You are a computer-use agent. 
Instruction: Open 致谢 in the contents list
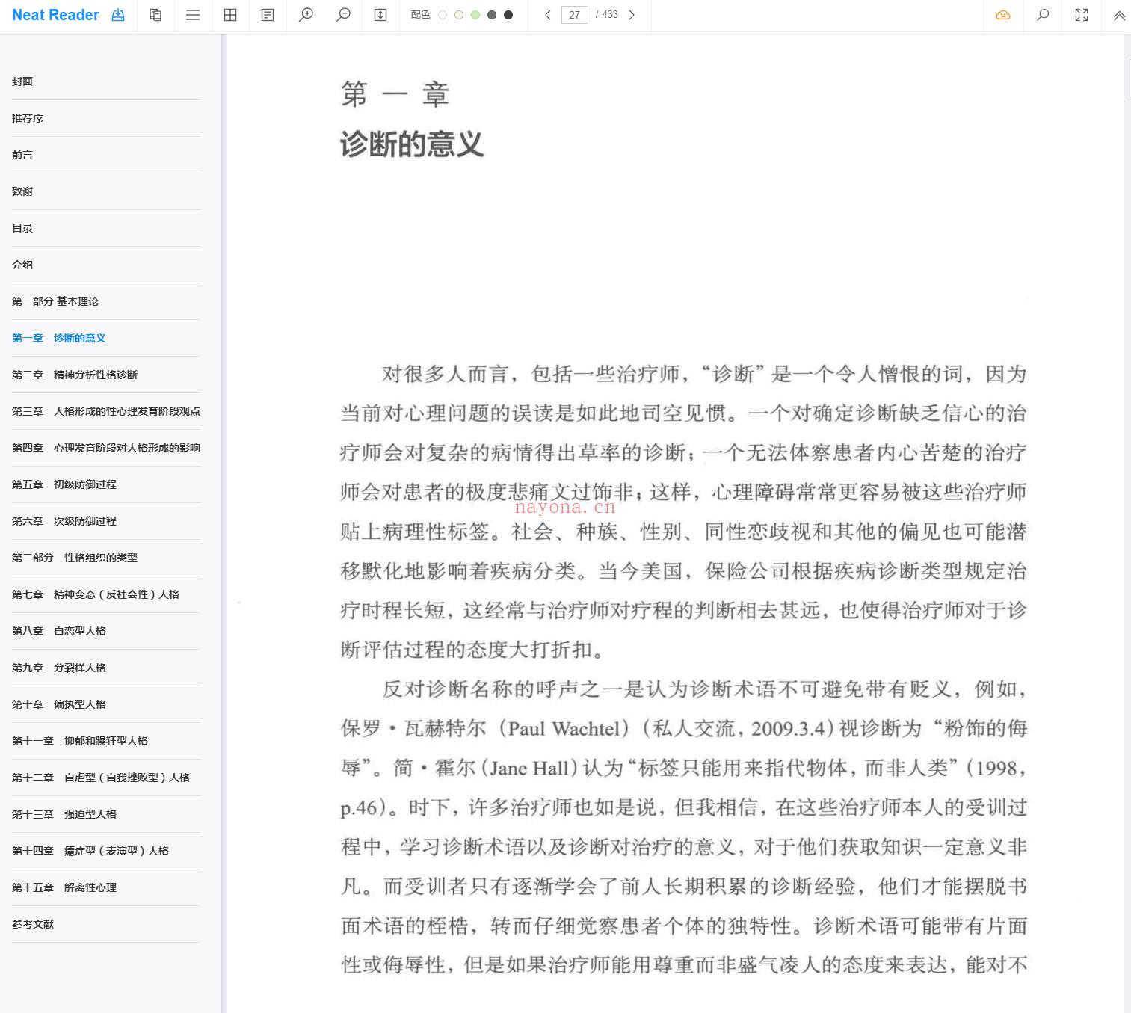[22, 191]
